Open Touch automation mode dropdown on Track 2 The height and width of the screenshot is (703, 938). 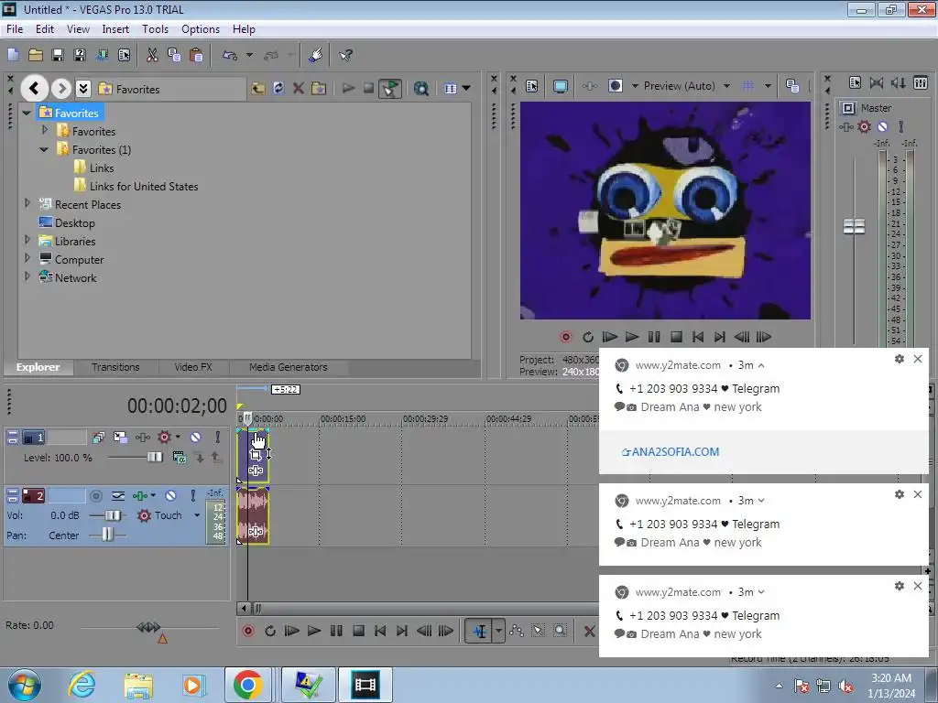click(197, 515)
